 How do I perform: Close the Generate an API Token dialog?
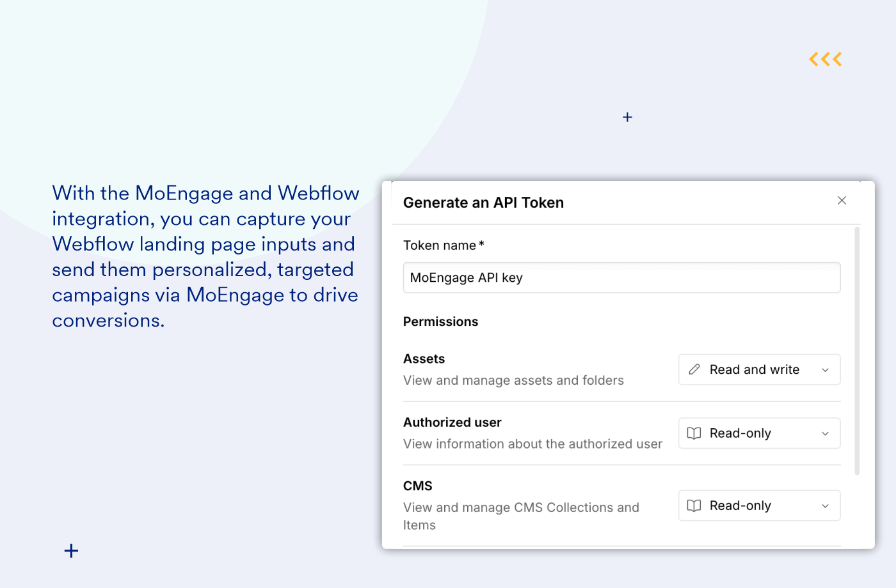[x=842, y=201]
